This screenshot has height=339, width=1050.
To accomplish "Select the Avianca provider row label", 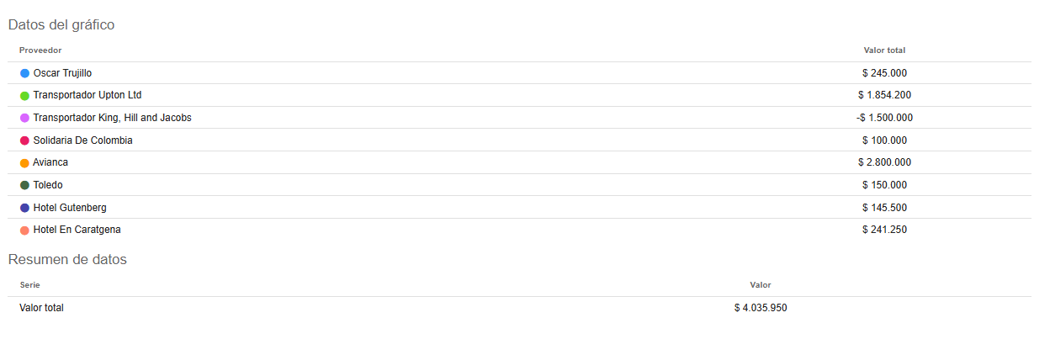I will [x=50, y=162].
